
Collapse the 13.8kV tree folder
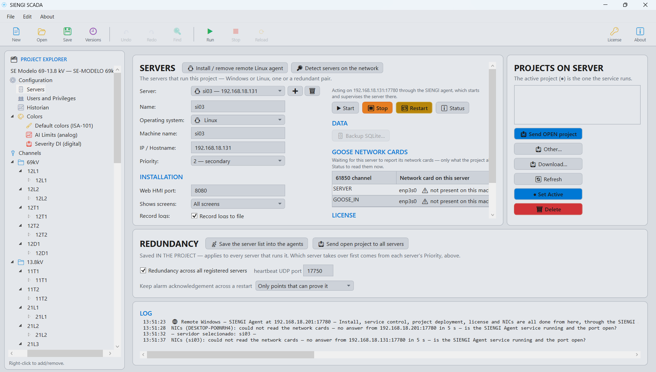12,262
